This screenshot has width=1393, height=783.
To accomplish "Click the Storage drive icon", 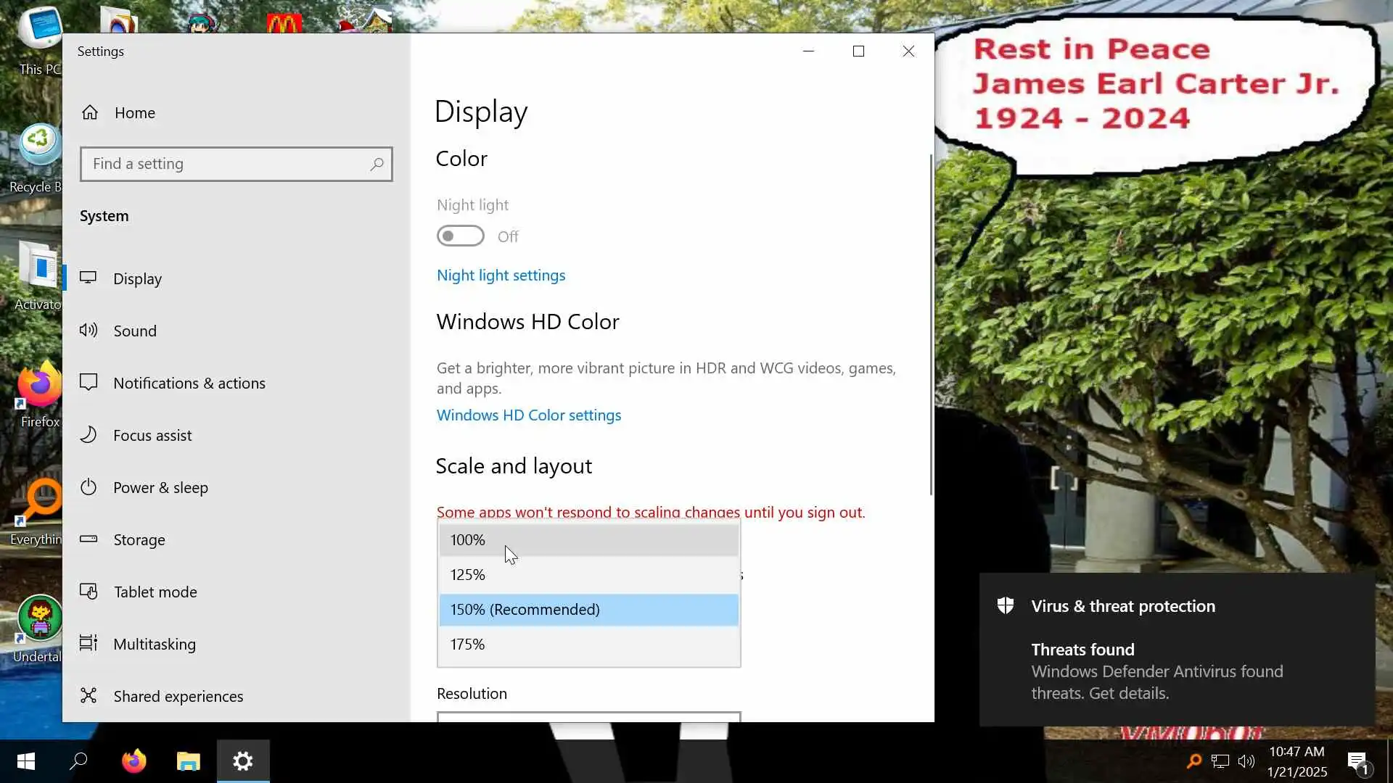I will click(89, 539).
